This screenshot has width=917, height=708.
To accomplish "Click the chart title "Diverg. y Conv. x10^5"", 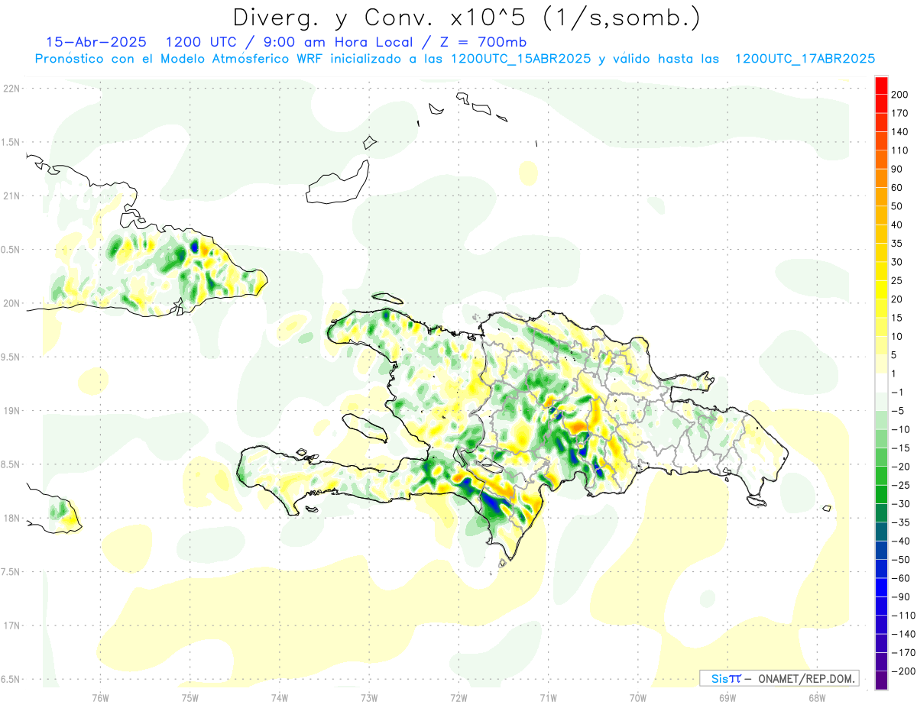I will point(381,18).
